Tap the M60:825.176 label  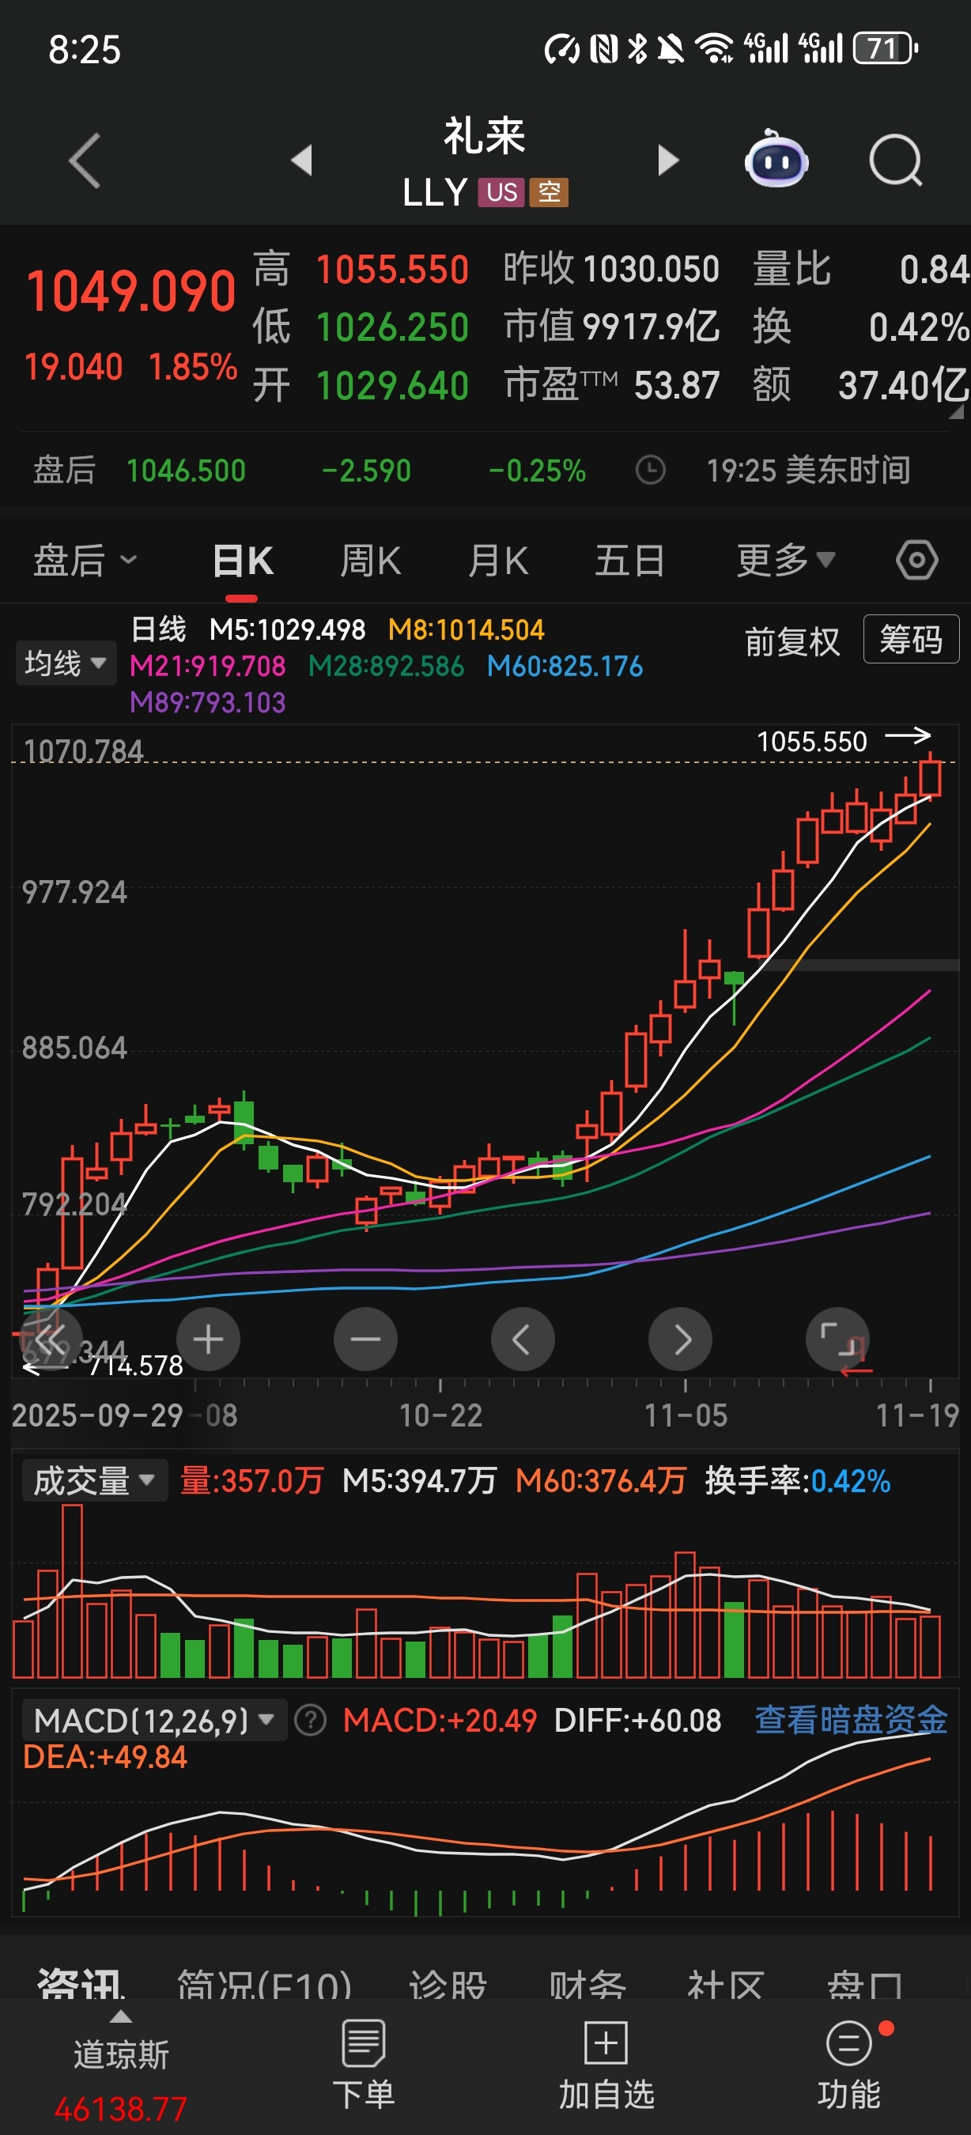click(x=565, y=667)
